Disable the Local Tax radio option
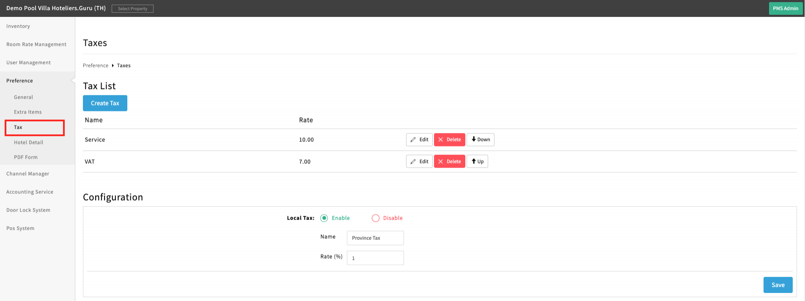This screenshot has width=805, height=301. pos(376,218)
